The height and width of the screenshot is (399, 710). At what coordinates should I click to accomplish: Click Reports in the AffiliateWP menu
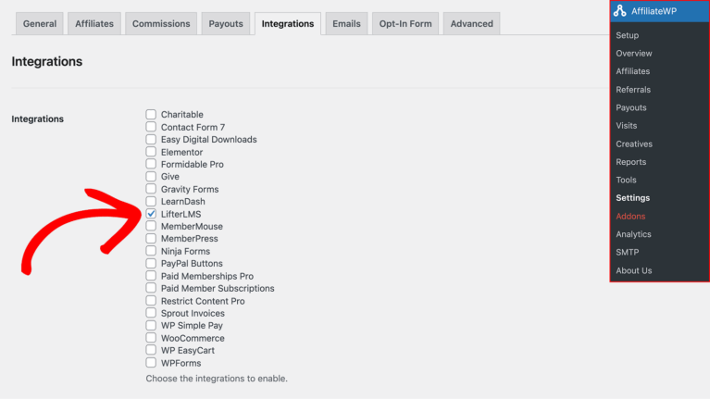[631, 162]
